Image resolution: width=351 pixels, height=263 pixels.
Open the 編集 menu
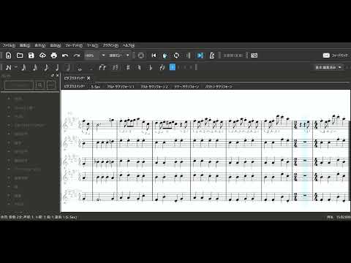pos(25,45)
